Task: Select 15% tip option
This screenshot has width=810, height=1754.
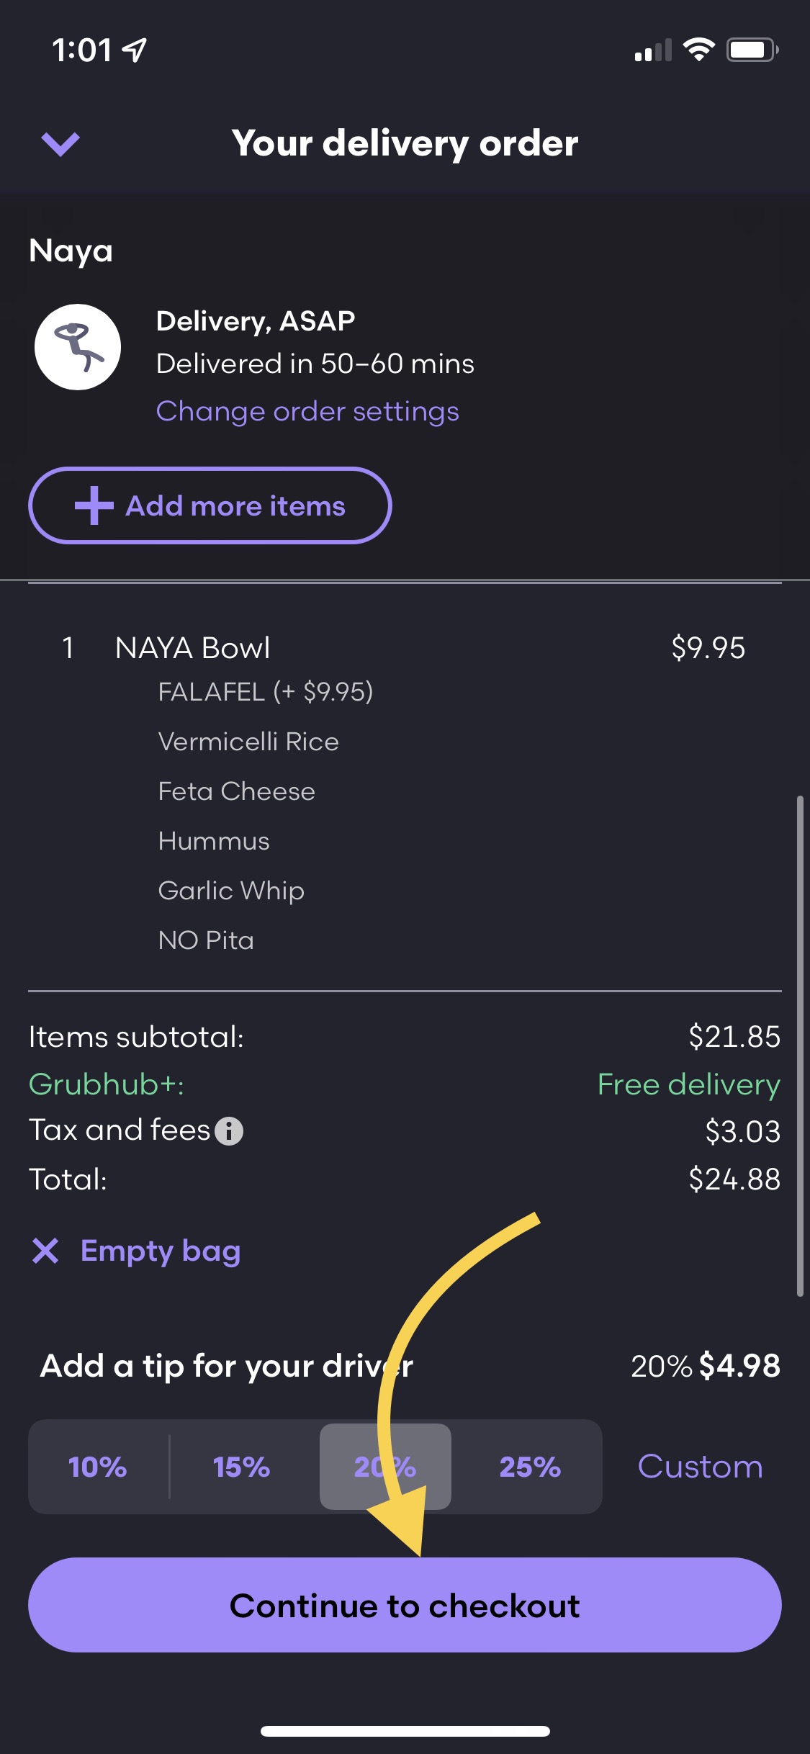Action: point(241,1467)
